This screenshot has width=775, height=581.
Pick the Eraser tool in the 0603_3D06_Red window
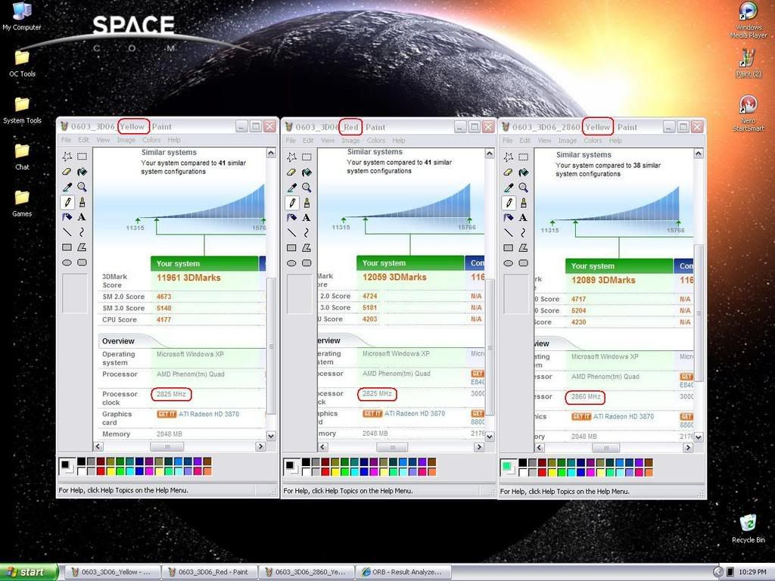[x=292, y=172]
